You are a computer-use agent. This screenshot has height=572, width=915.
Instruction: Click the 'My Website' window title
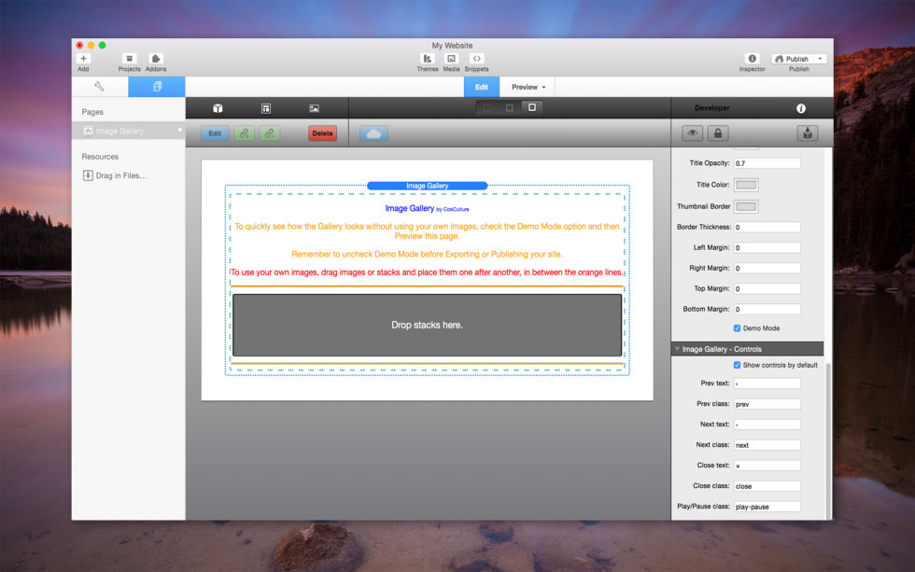(452, 46)
